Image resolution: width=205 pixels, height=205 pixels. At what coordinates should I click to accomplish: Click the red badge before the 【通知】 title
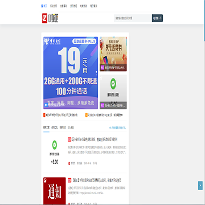tap(69, 181)
